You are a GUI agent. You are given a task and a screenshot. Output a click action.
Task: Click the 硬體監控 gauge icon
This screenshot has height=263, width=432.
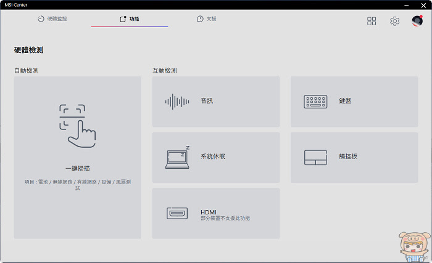click(x=41, y=18)
